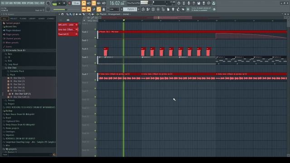Toggle typing keyboard to piano

[84, 9]
